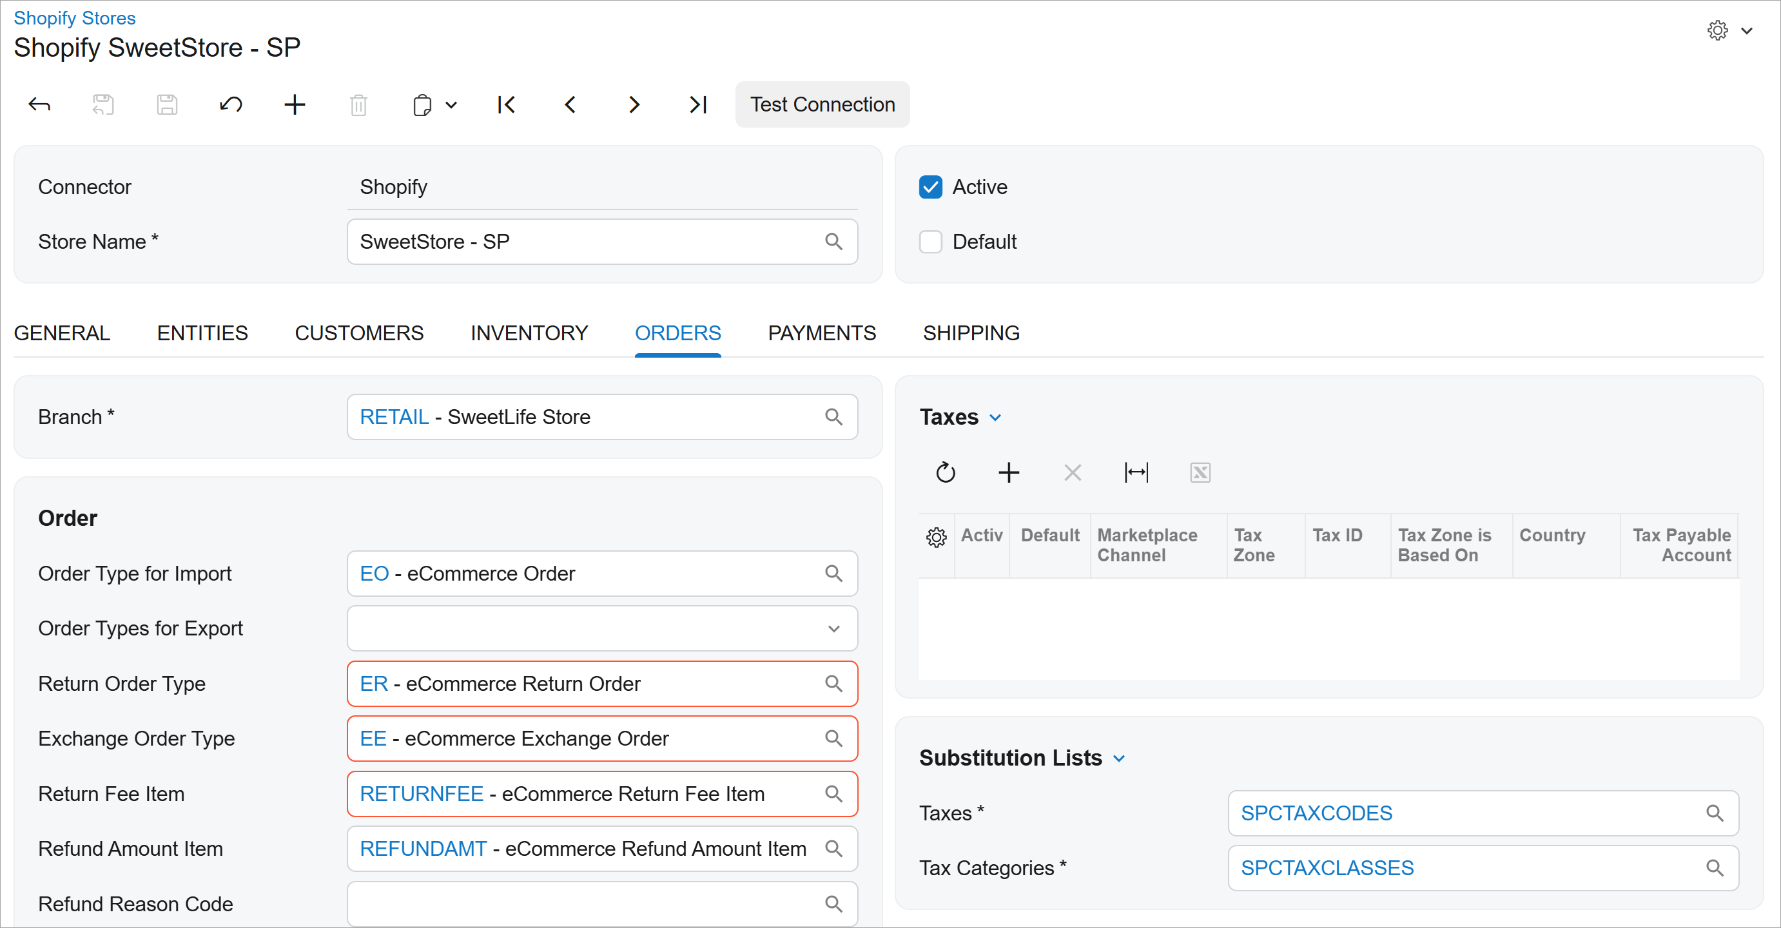Click the Store Name lookup magnifier
1781x928 pixels.
pos(833,242)
